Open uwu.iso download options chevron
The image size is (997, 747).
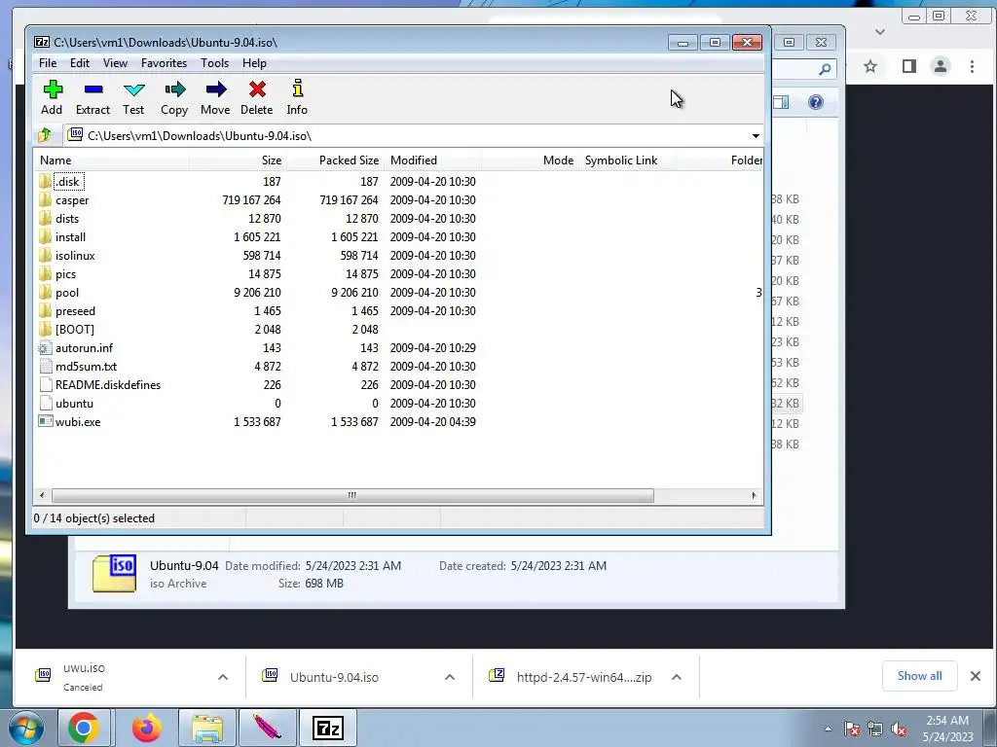point(223,677)
